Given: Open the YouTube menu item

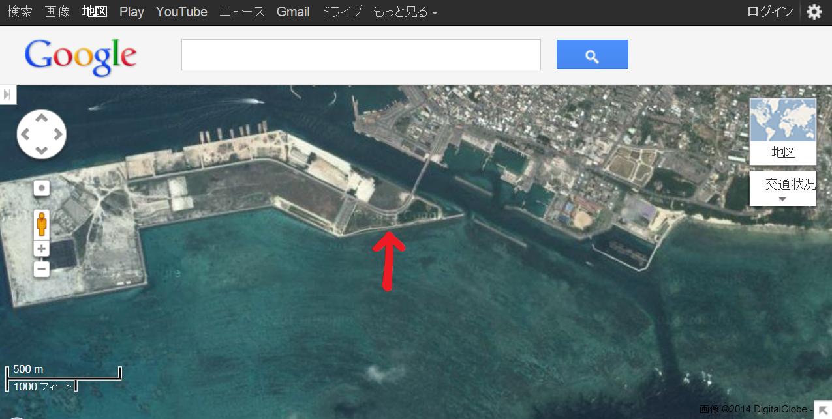Looking at the screenshot, I should point(181,11).
